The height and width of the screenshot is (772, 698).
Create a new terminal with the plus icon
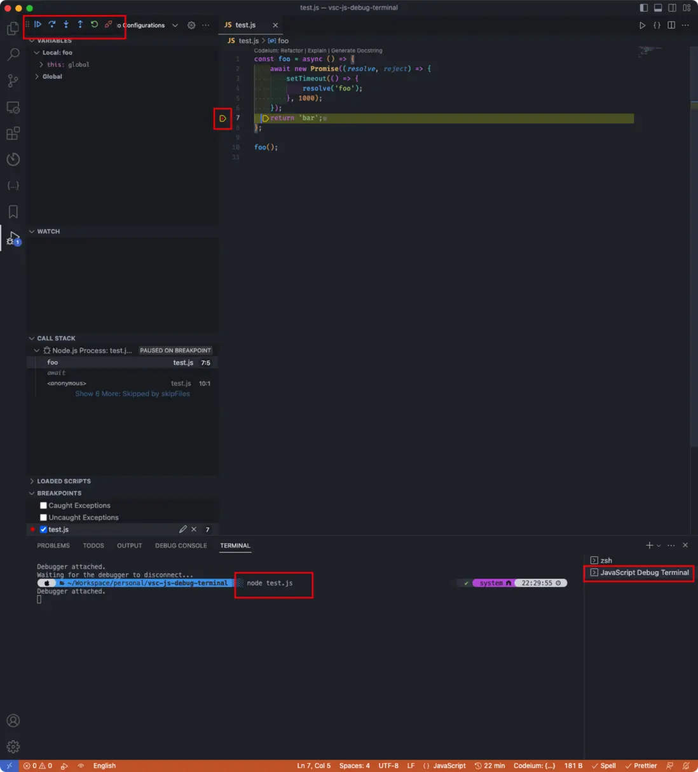point(649,545)
